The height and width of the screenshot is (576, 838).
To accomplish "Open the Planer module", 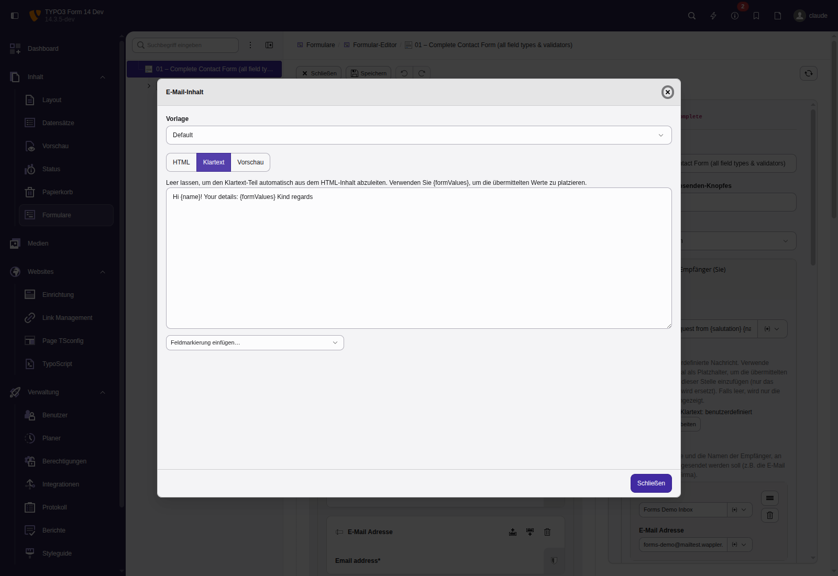I will [x=67, y=438].
